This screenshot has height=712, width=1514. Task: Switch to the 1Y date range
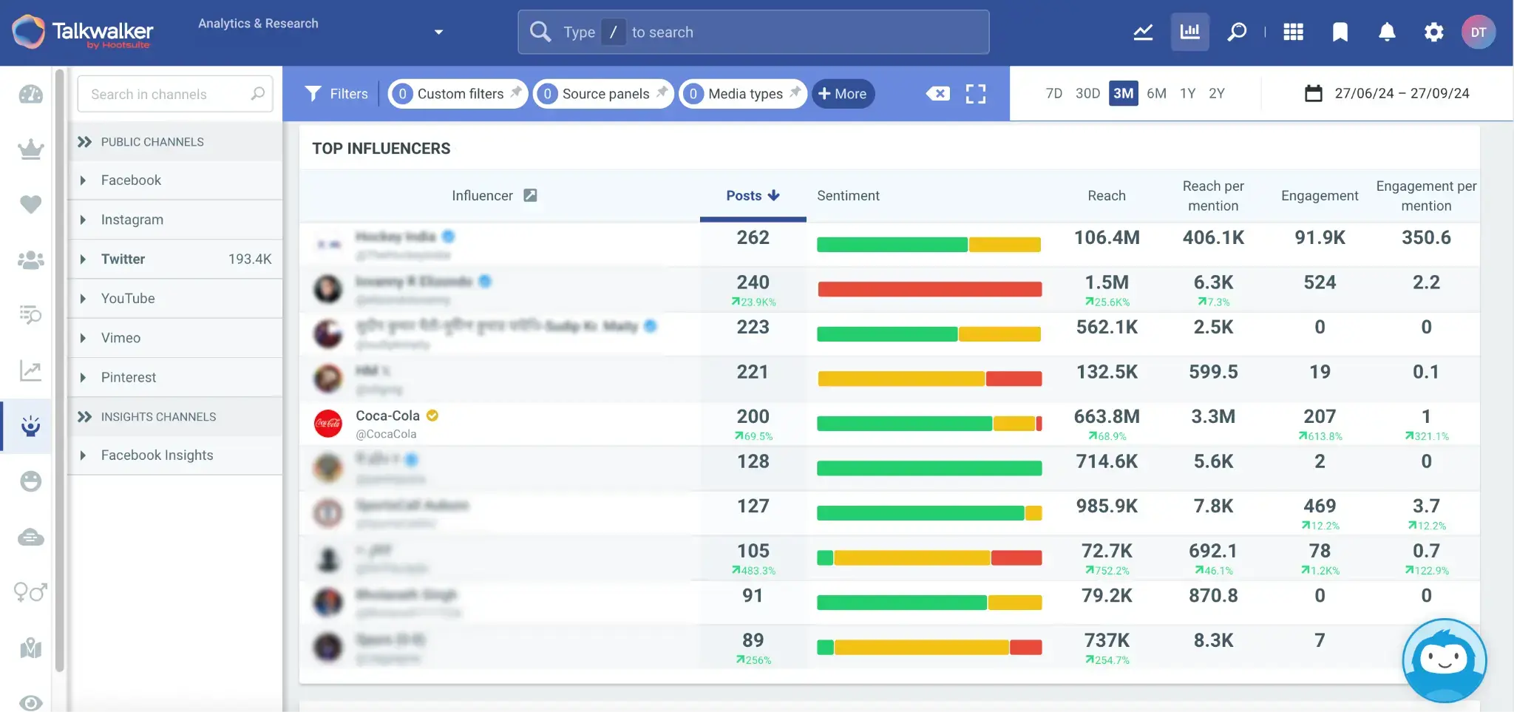1188,93
